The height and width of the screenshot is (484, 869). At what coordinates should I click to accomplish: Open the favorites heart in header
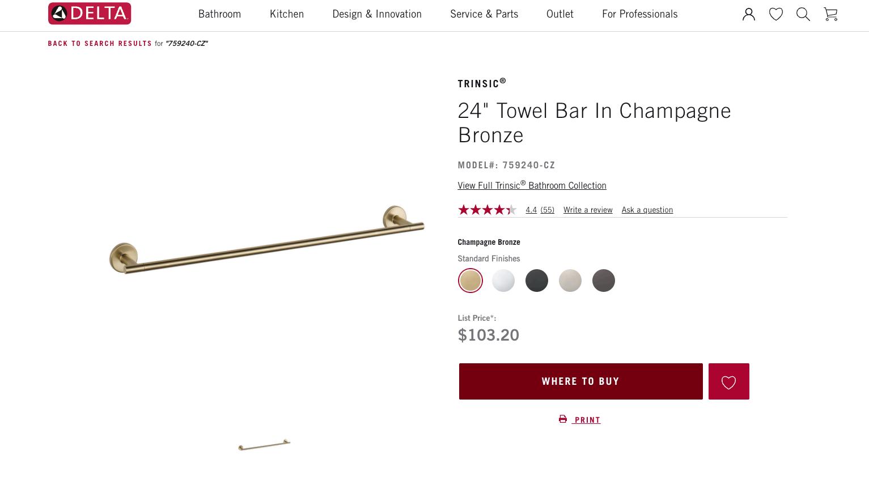tap(776, 14)
